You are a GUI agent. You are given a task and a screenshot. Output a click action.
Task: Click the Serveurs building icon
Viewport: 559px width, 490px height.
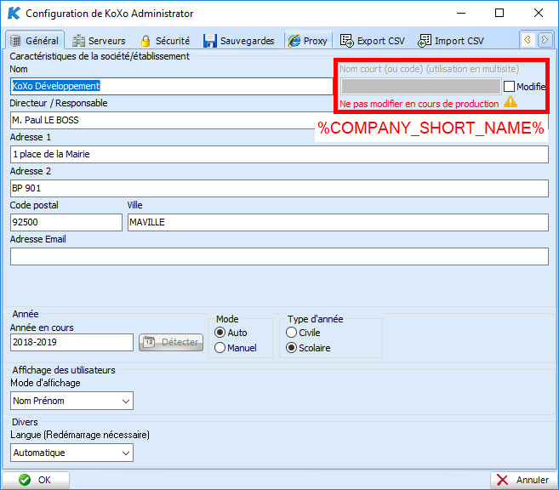click(x=78, y=41)
